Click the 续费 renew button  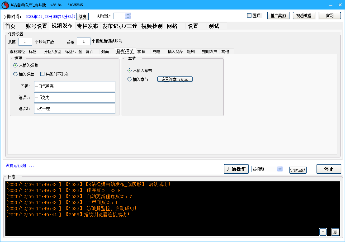pyautogui.click(x=82, y=17)
